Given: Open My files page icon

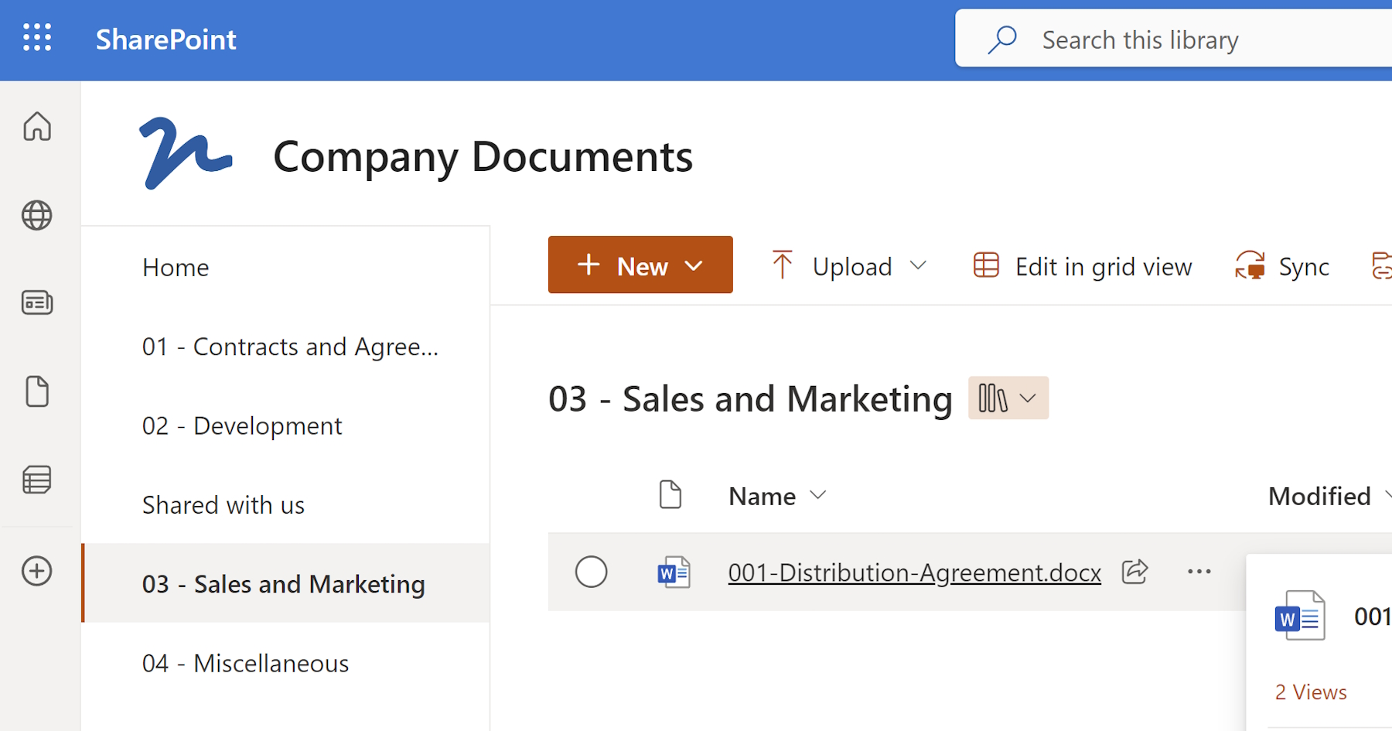Looking at the screenshot, I should (x=37, y=391).
